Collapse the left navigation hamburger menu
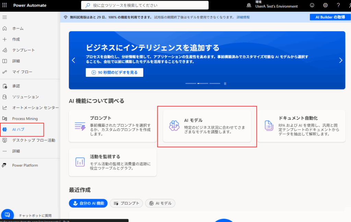The image size is (351, 222). [x=4, y=17]
